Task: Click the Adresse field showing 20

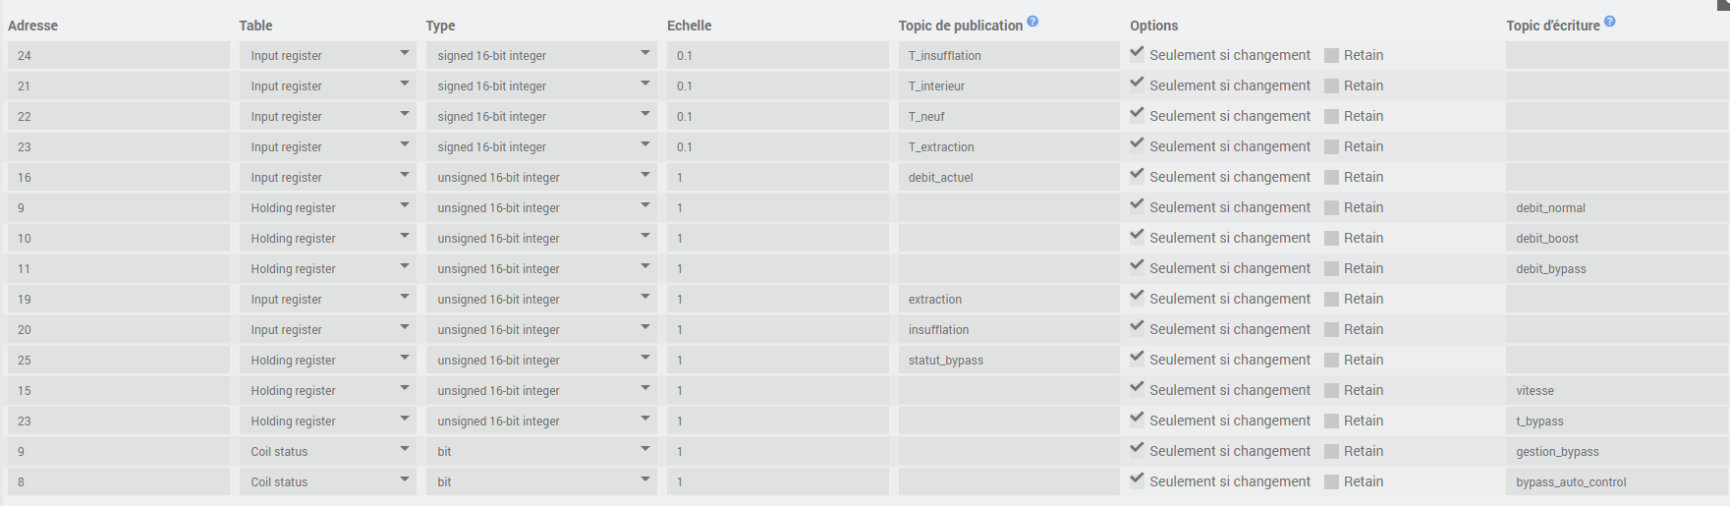Action: pos(118,330)
